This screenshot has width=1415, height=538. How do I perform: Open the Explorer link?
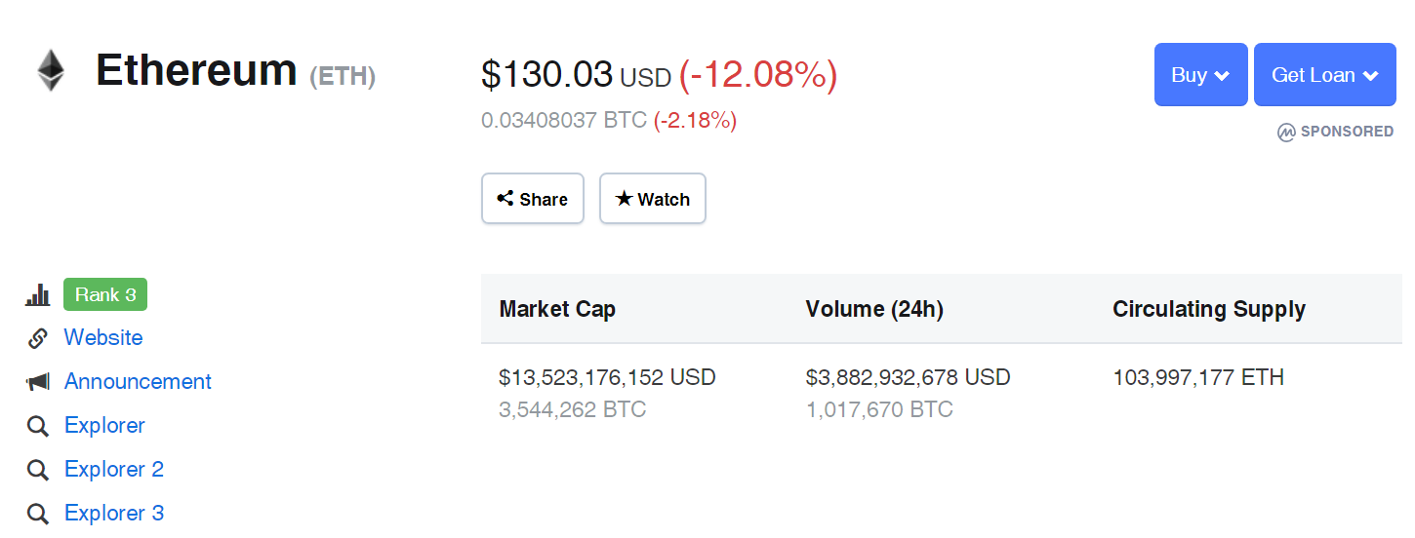pos(104,426)
